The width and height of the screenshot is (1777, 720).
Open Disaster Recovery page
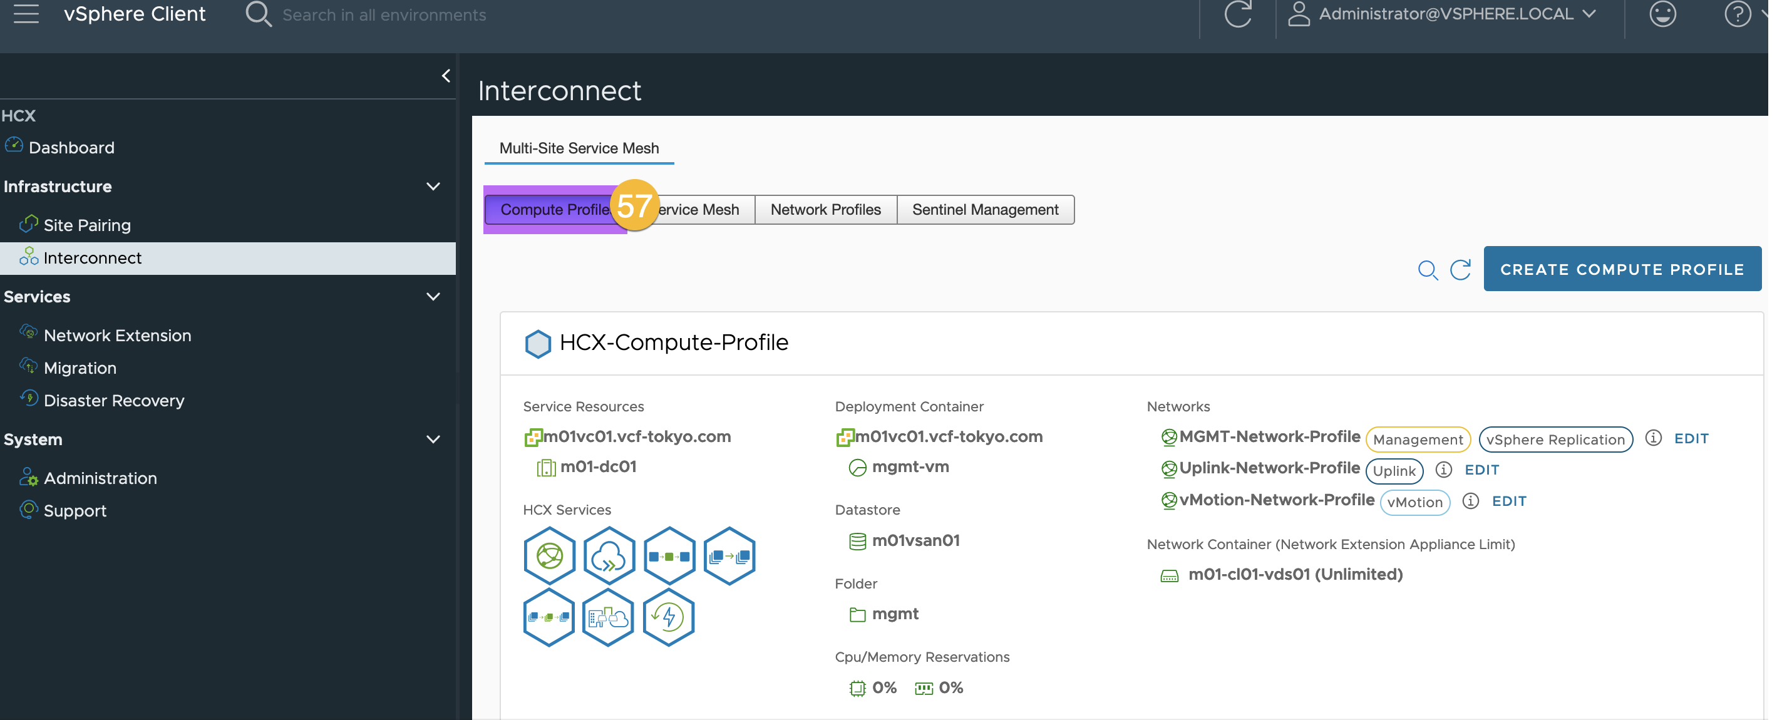113,400
